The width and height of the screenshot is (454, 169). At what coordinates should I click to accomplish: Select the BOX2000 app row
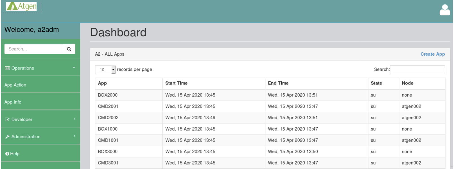(108, 95)
